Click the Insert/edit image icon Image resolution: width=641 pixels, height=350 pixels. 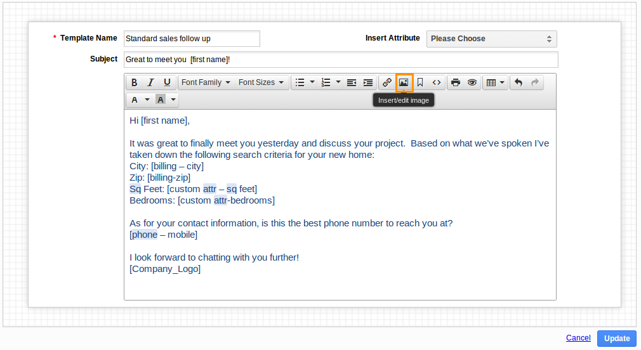coord(404,82)
